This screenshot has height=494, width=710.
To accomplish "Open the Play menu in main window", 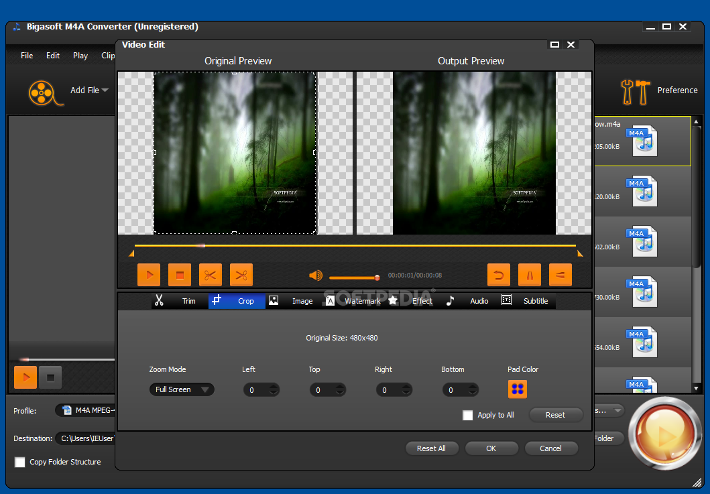I will pos(80,55).
